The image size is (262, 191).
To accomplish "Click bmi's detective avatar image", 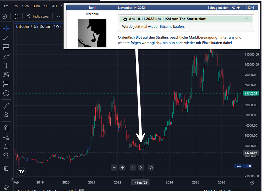I will click(x=92, y=33).
